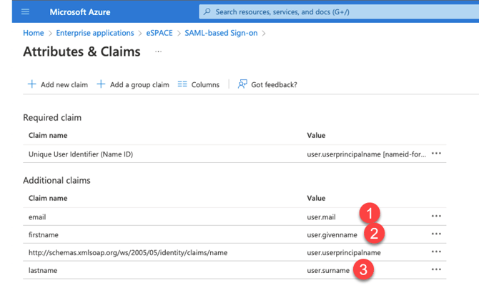Open more options for email claim
This screenshot has height=293, width=479.
436,216
